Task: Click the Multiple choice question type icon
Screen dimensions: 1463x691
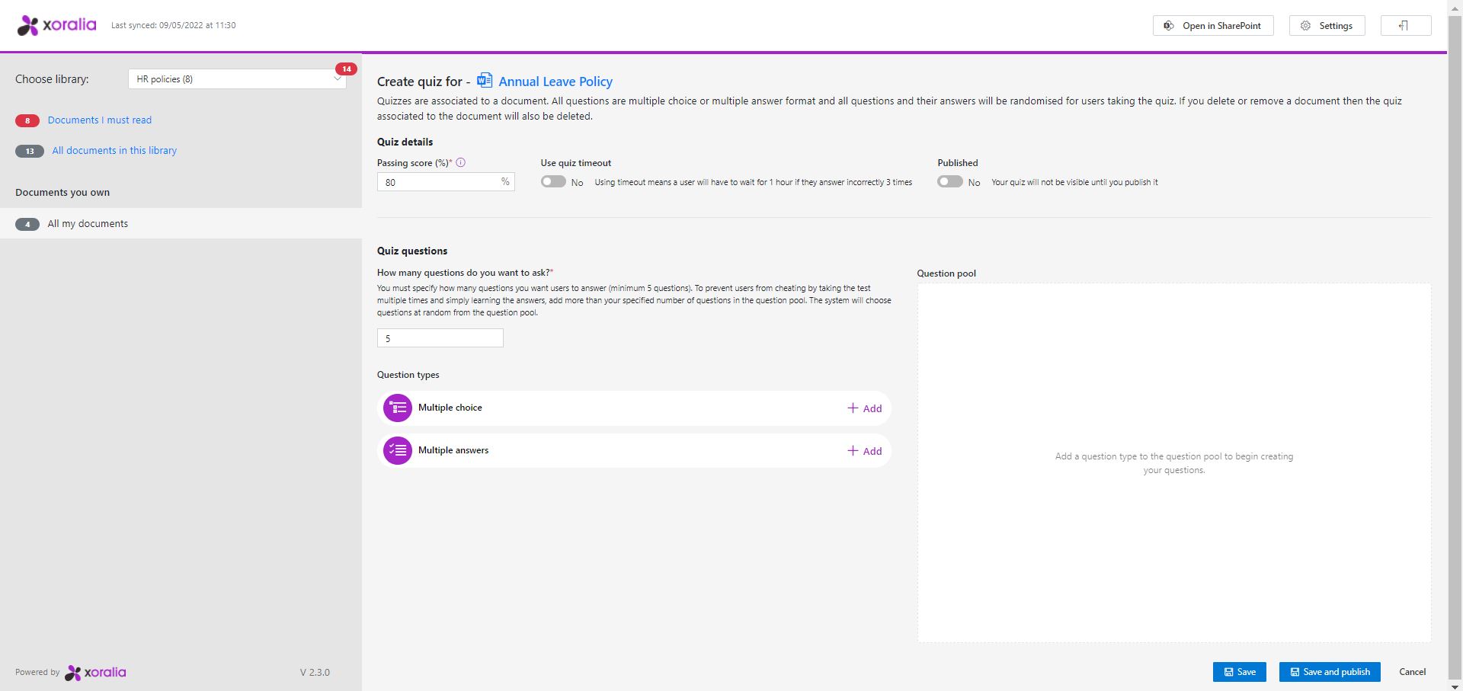Action: [398, 408]
